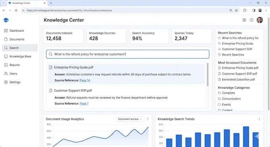This screenshot has width=270, height=147.
Task: Follow the Page 14 source reference link
Action: (x=85, y=80)
